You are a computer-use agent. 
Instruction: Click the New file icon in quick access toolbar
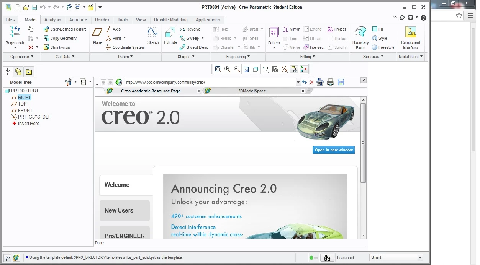[x=18, y=7]
